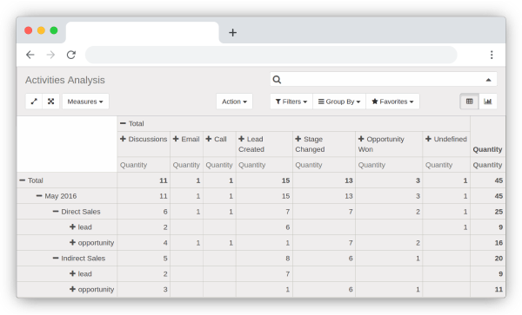Click the expand all icon
Screen dimensions: 522x315
coord(50,102)
